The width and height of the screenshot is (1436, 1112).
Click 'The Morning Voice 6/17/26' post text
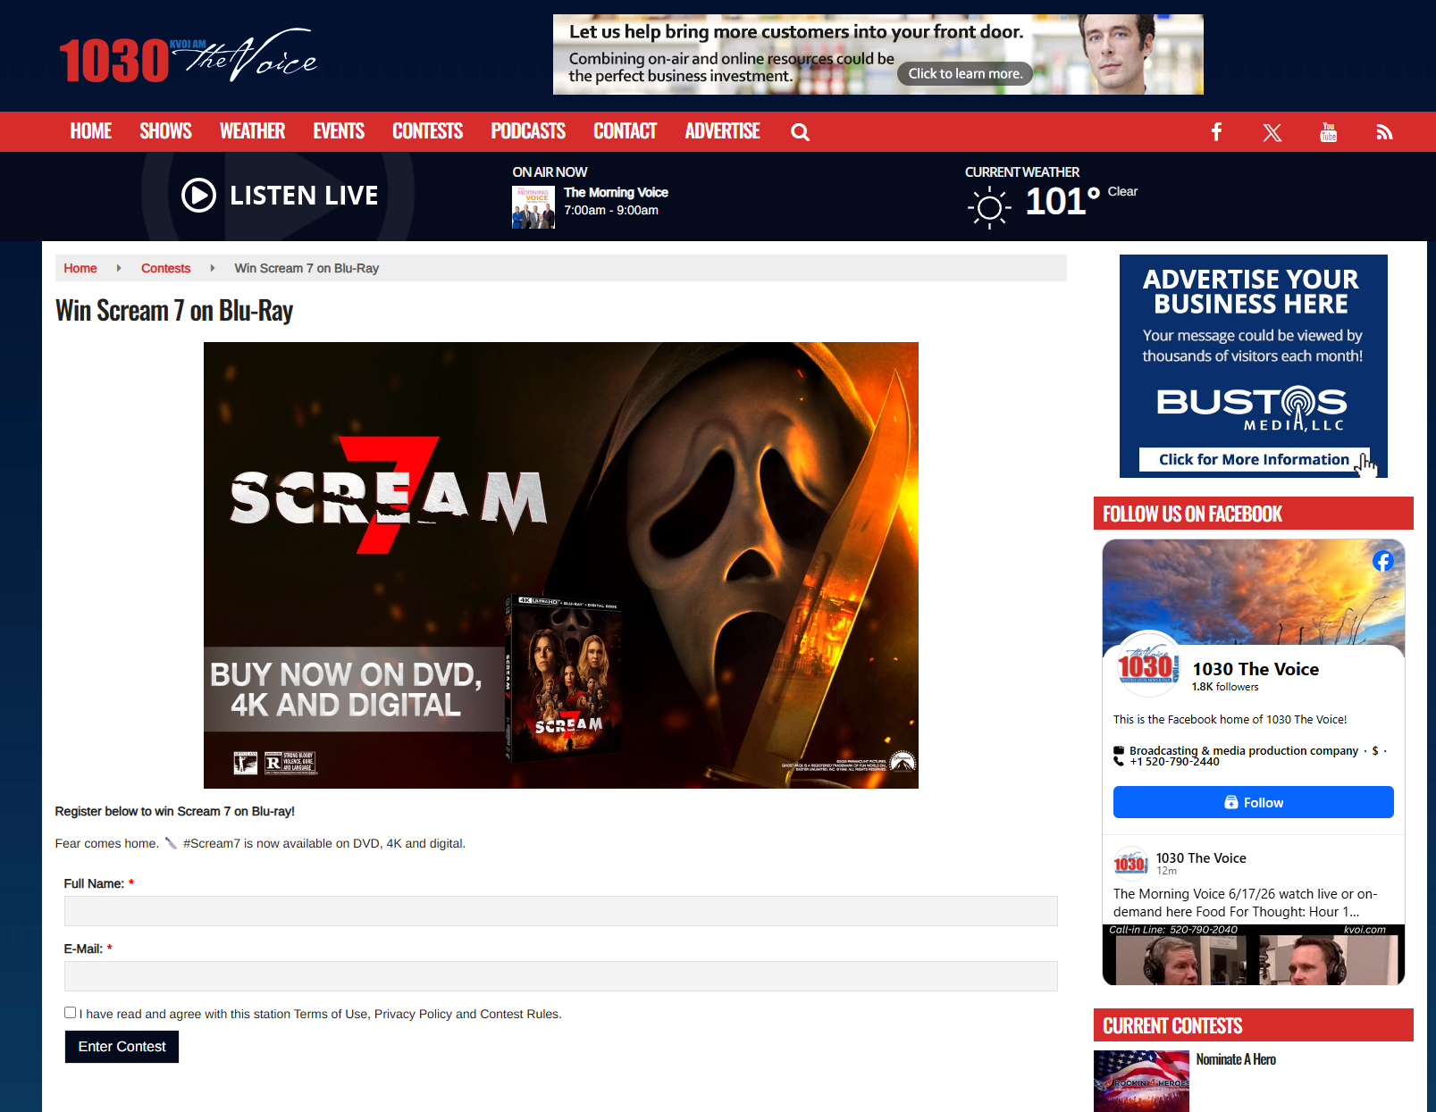1246,902
